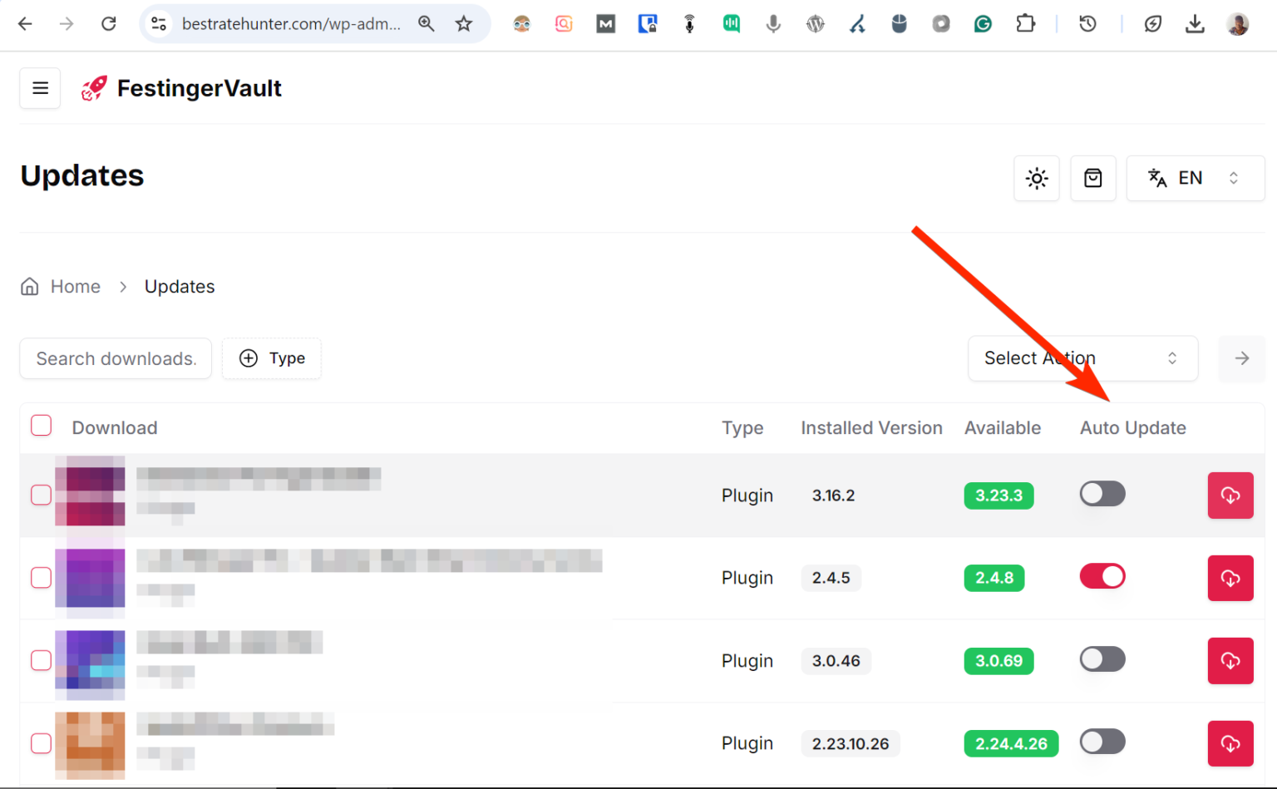Open the Select Action dropdown
1277x789 pixels.
pyautogui.click(x=1082, y=358)
